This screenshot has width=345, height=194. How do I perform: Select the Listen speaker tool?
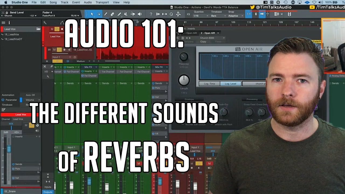tap(140, 14)
